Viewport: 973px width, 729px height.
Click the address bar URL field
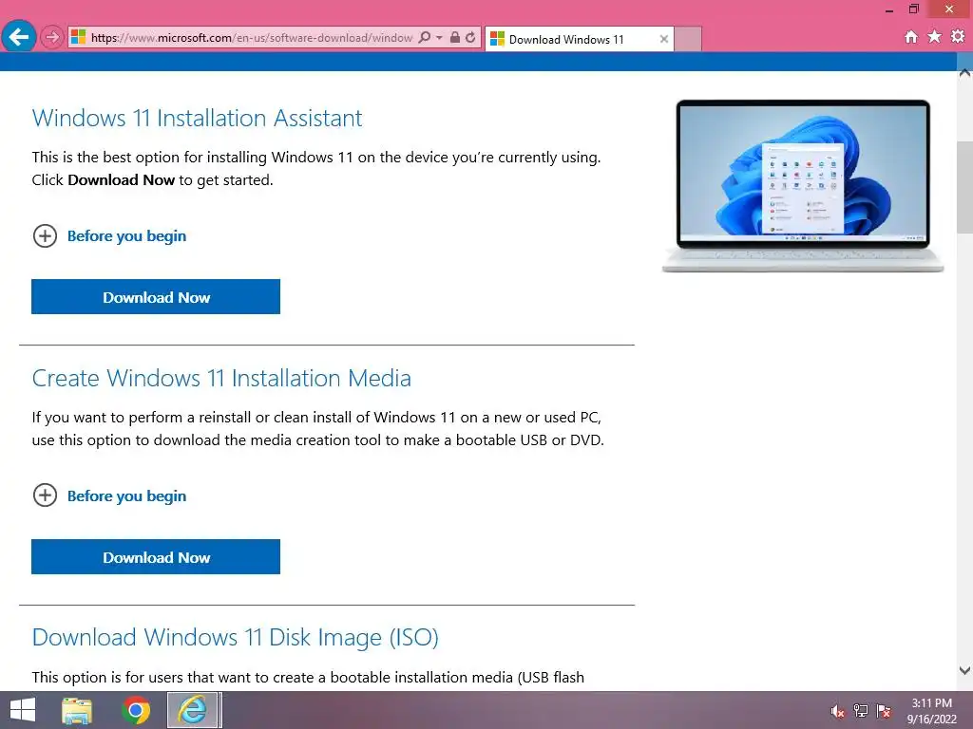pos(251,38)
